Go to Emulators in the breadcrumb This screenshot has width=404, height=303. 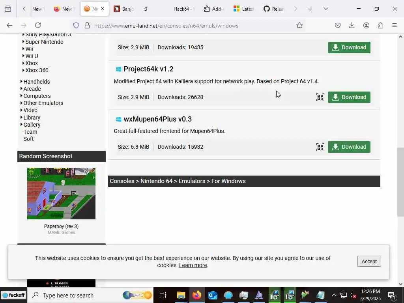tap(192, 181)
